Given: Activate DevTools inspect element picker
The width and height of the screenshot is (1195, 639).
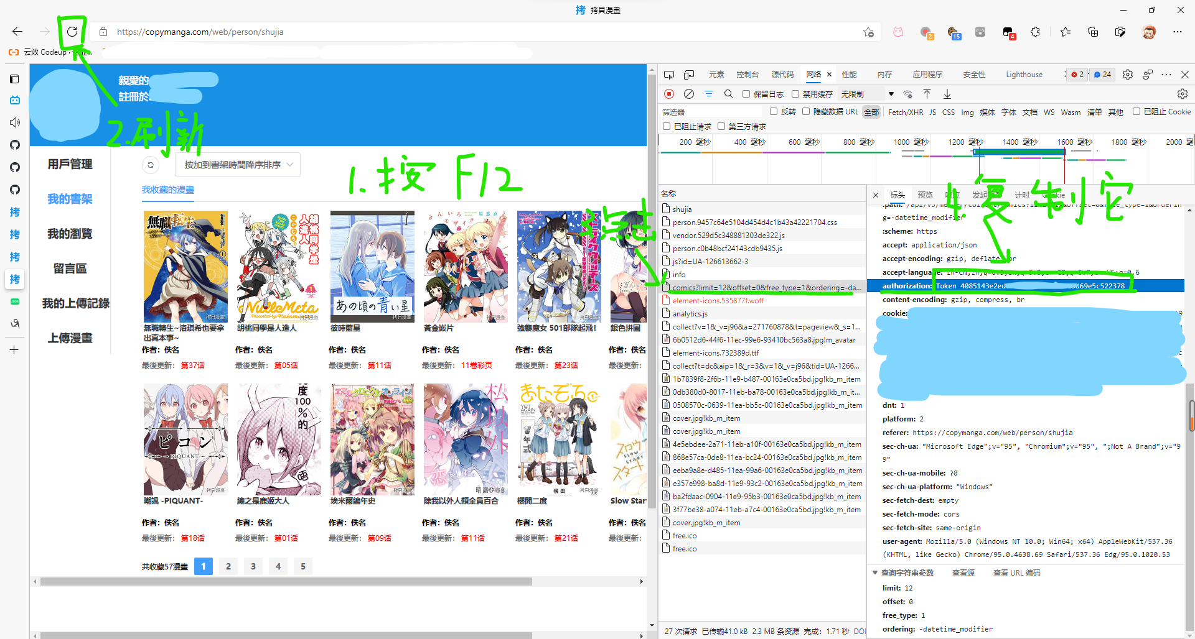Looking at the screenshot, I should coord(669,75).
